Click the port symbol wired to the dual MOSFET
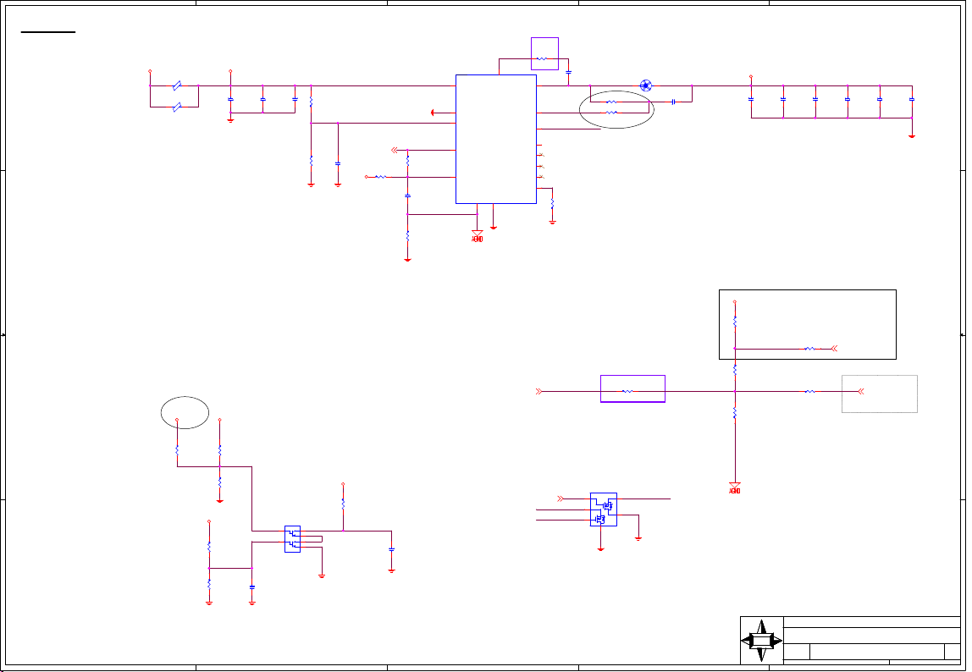Image resolution: width=972 pixels, height=672 pixels. [x=561, y=498]
